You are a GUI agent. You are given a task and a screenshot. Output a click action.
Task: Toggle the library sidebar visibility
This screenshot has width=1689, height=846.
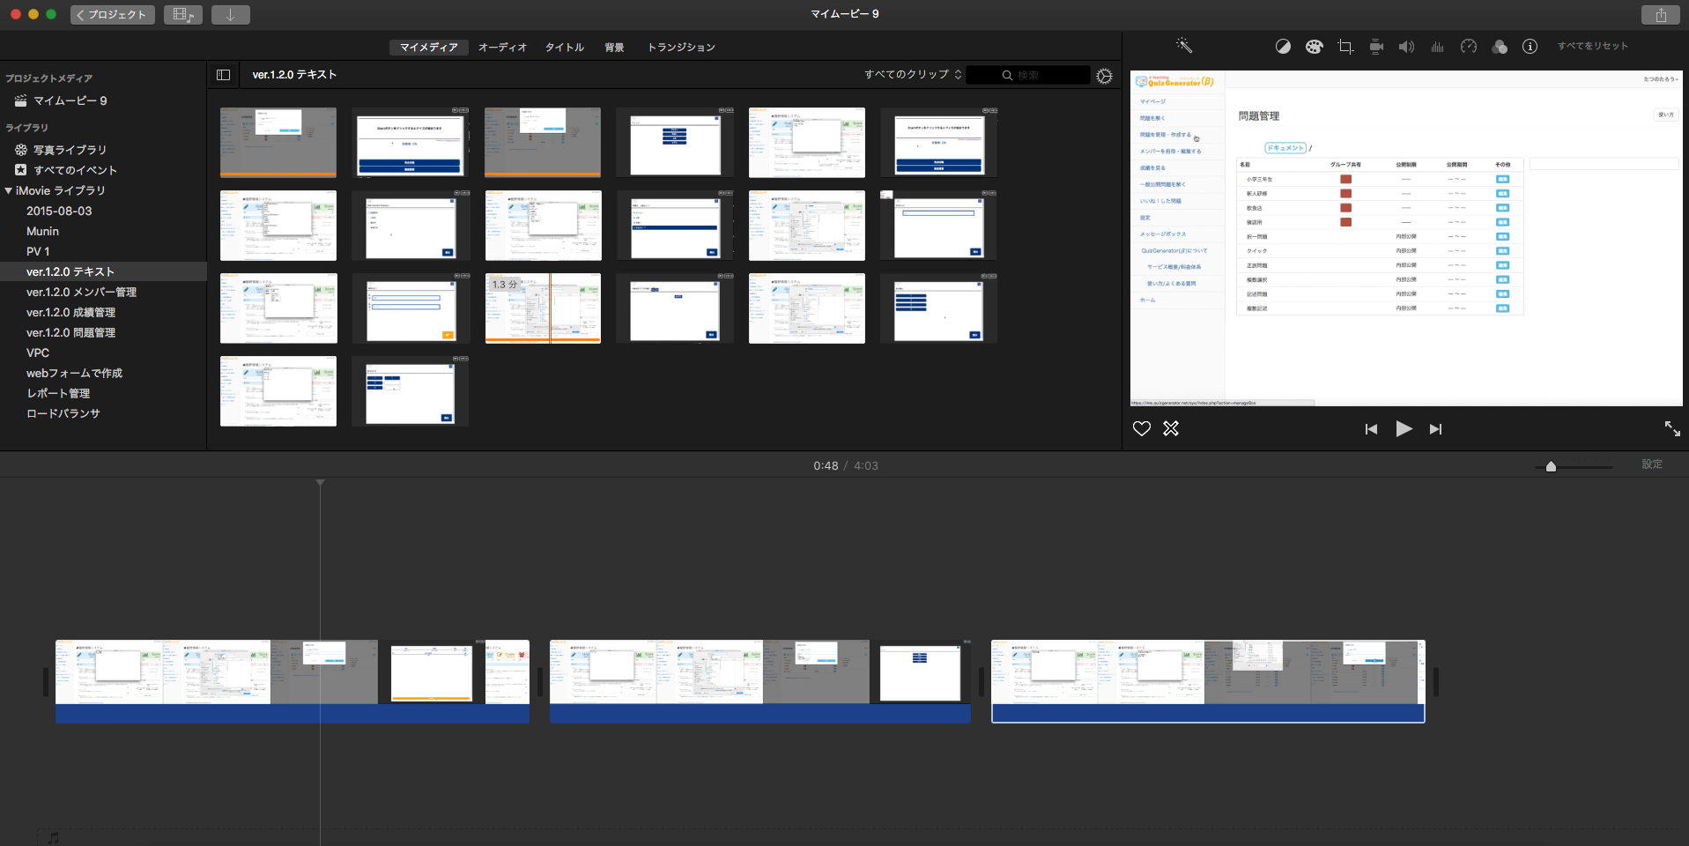(223, 75)
